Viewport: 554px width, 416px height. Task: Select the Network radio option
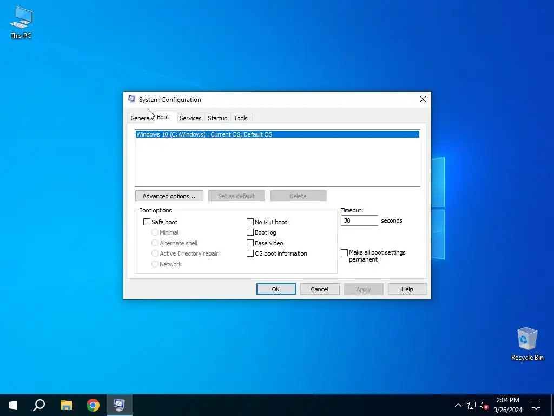pyautogui.click(x=155, y=264)
